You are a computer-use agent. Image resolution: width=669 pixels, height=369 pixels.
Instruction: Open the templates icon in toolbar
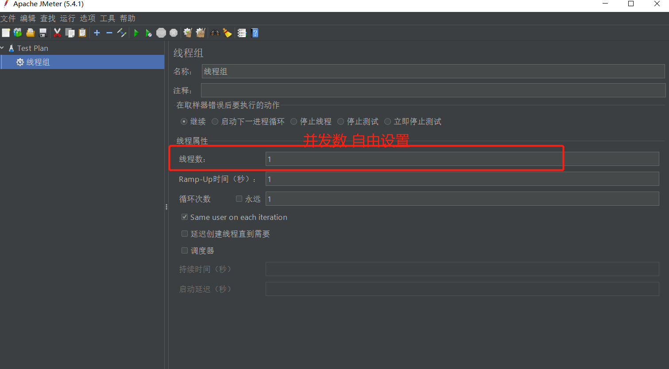tap(18, 33)
